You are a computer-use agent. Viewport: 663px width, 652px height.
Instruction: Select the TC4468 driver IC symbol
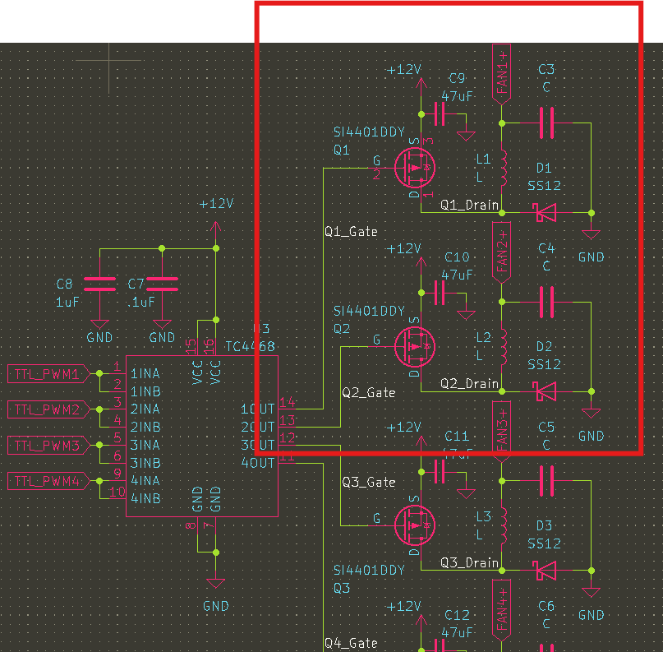[202, 436]
